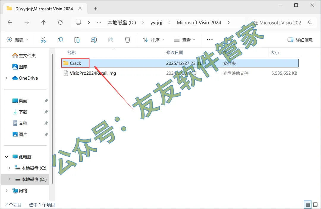This screenshot has height=209, width=321.
Task: Sort by 修改日期 column header
Action: click(174, 52)
